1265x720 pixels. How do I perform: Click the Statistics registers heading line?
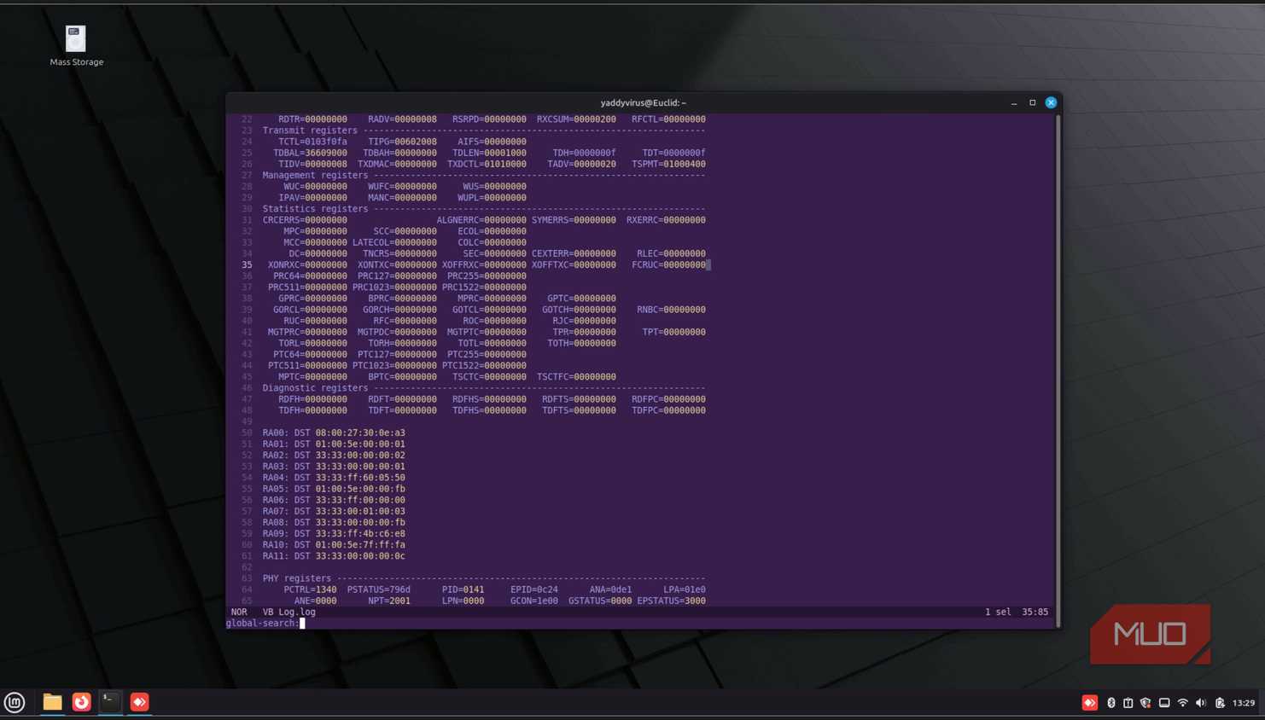pos(484,209)
